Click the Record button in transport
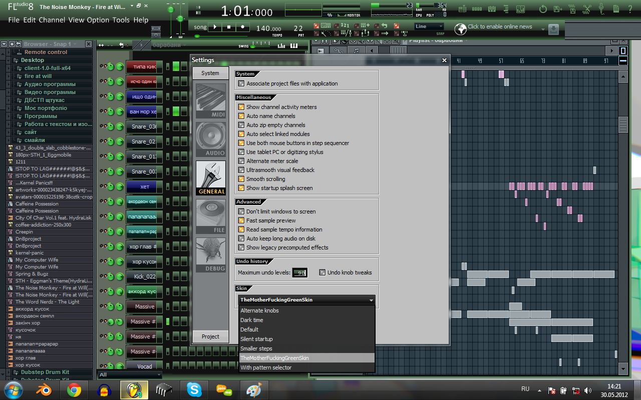The height and width of the screenshot is (400, 641). (242, 27)
